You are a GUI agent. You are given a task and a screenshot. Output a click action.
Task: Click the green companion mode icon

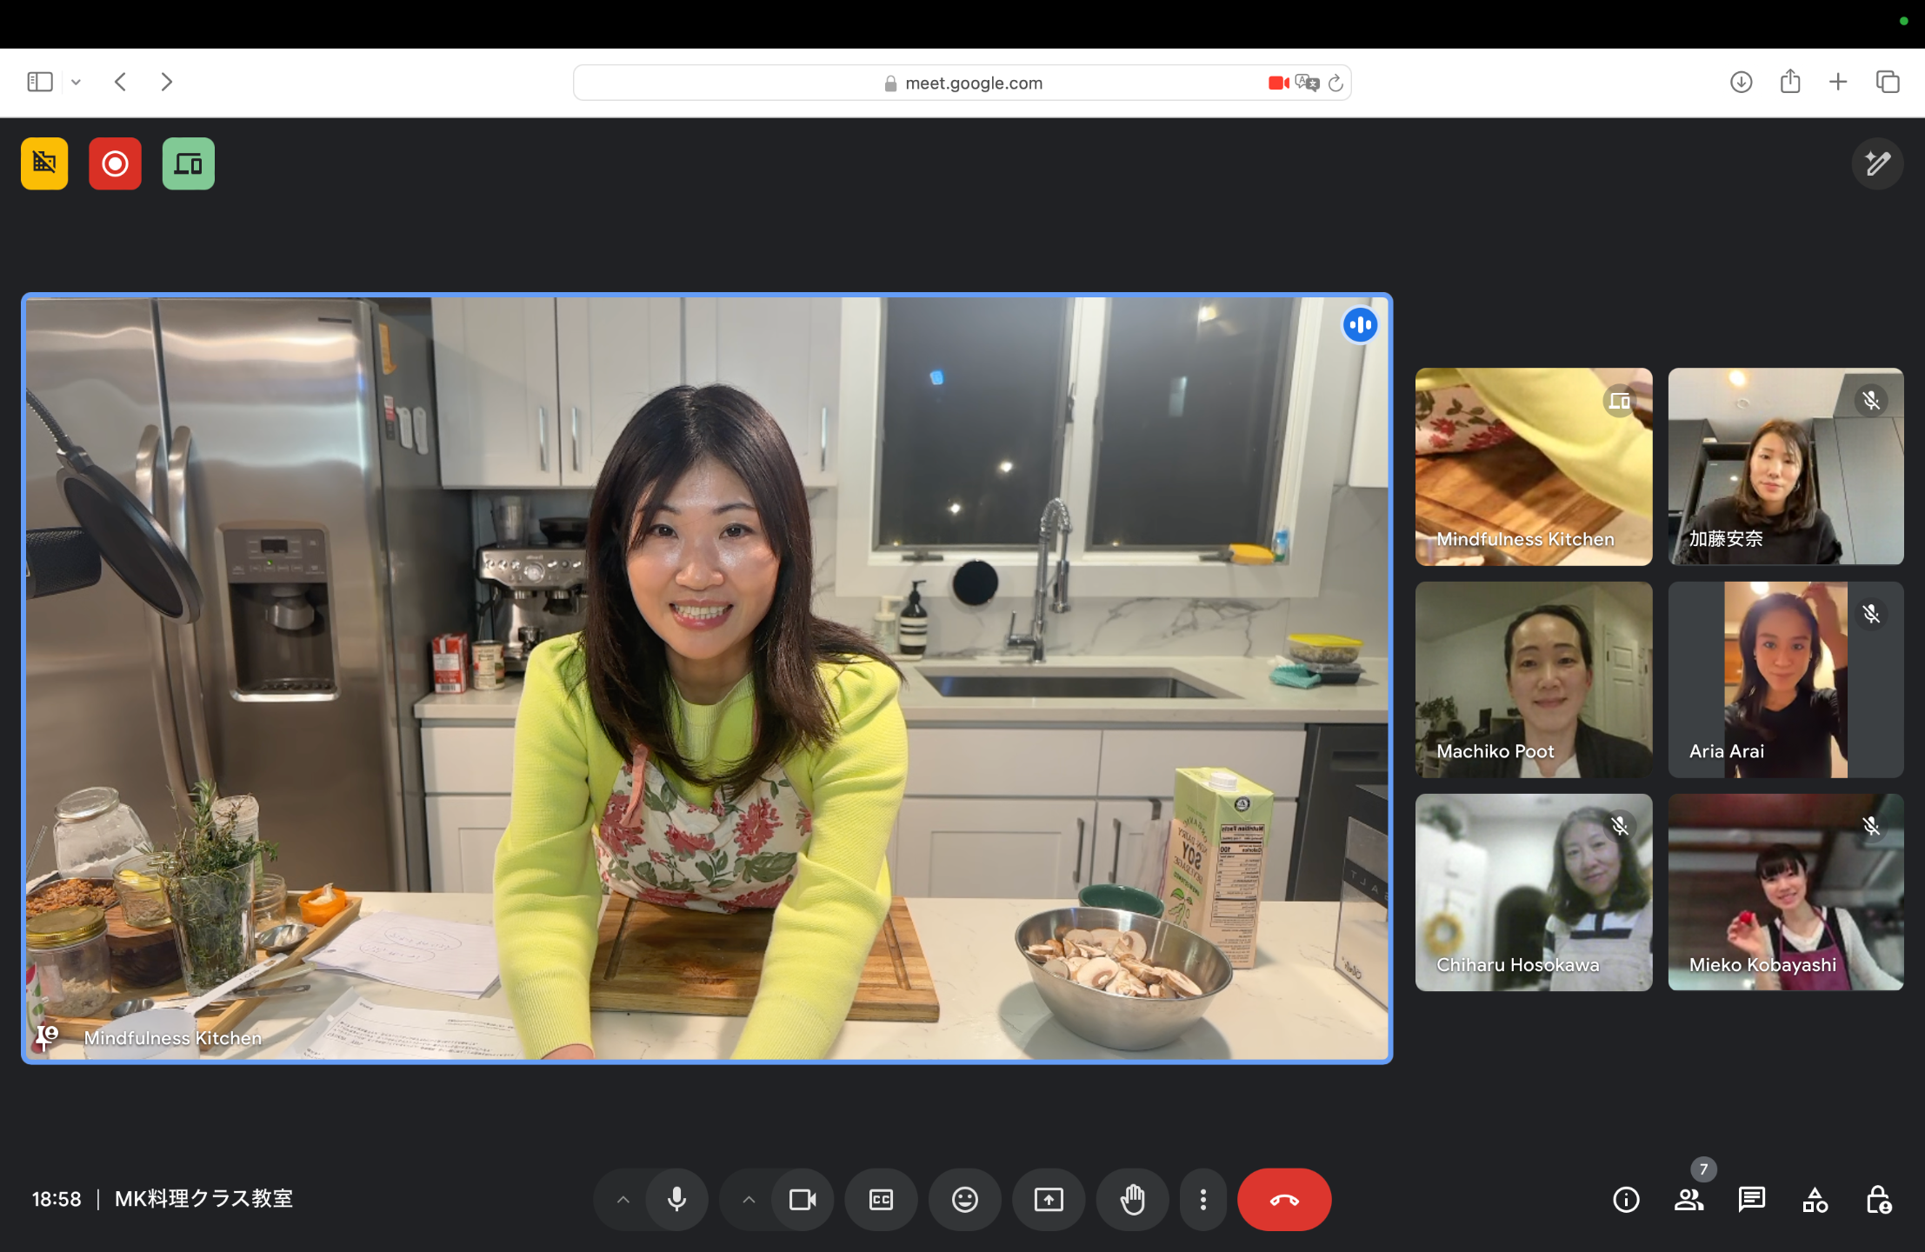point(188,163)
